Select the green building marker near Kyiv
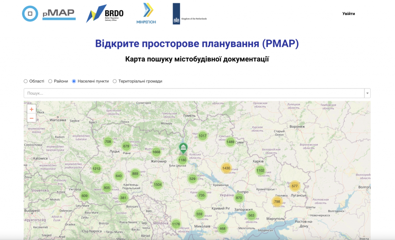The width and height of the screenshot is (395, 240). pos(183,147)
